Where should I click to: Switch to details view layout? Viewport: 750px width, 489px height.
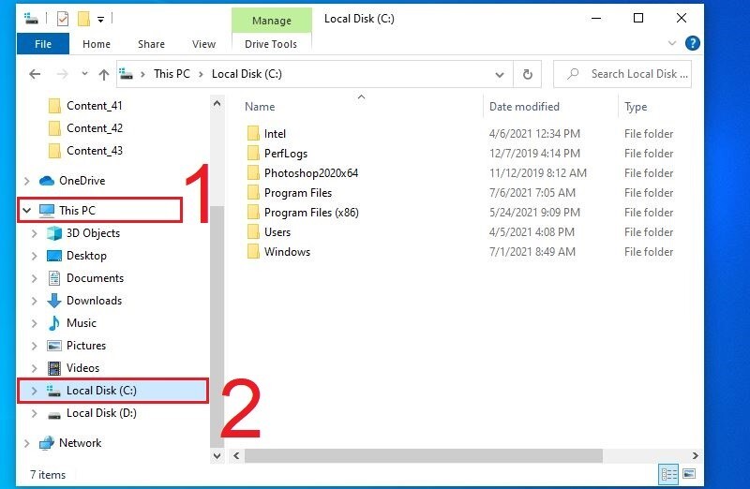[x=668, y=474]
